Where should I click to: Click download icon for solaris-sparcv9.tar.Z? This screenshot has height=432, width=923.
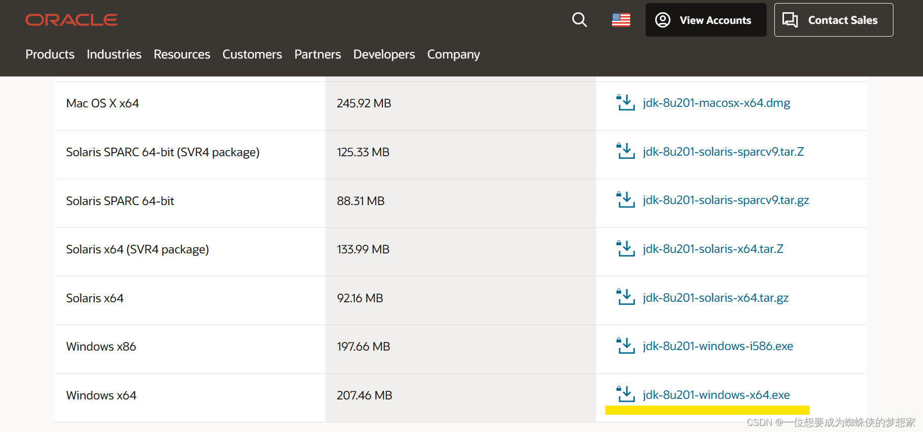(626, 151)
